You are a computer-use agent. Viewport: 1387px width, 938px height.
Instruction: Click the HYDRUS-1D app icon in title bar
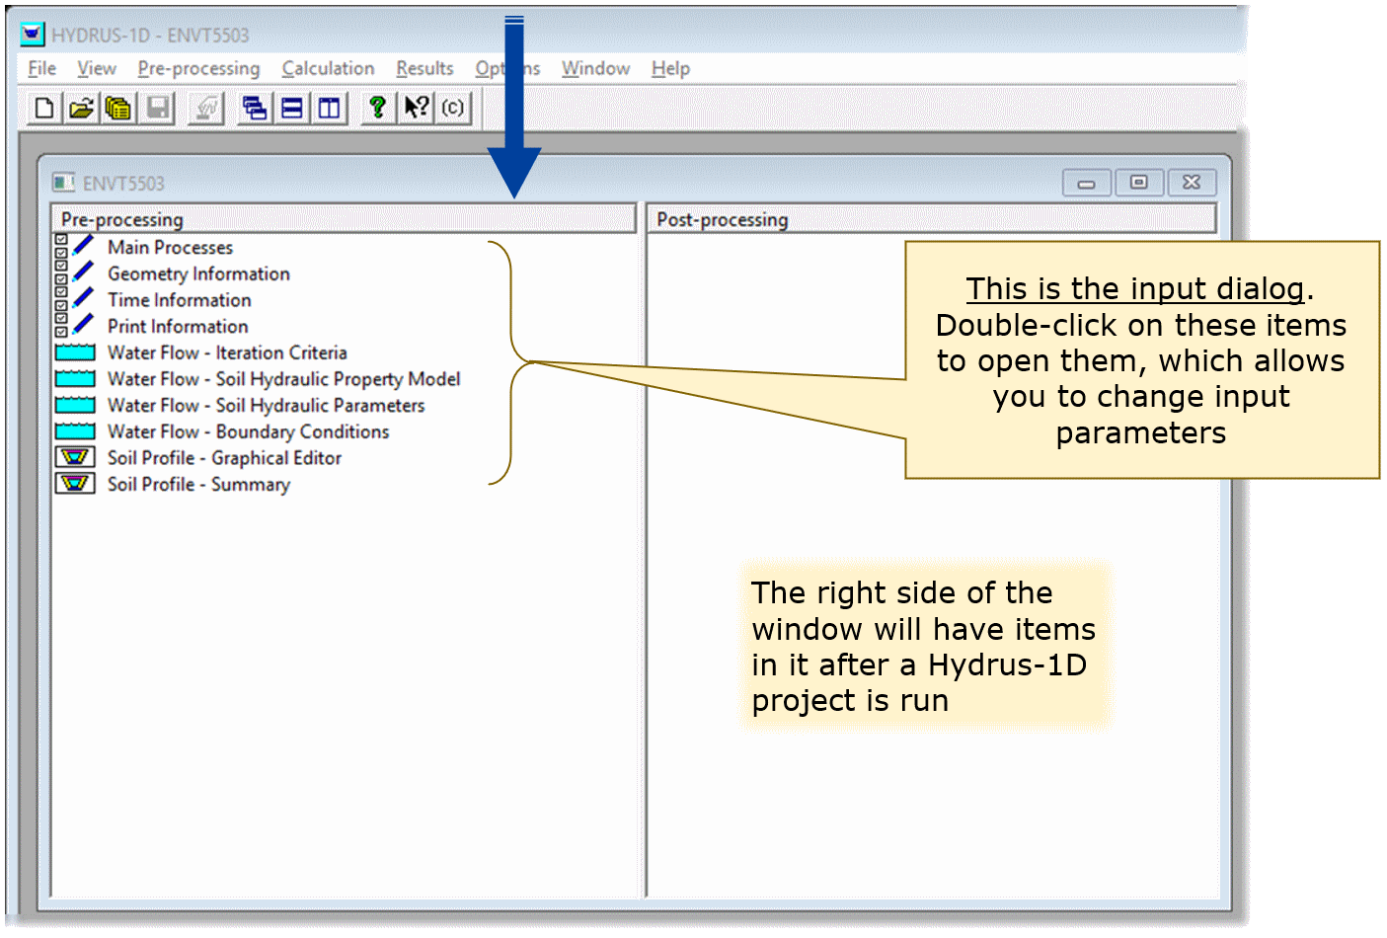(33, 35)
